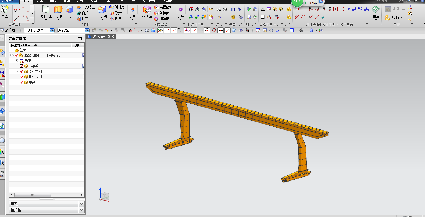Open the 曲面 surface tool

point(376,12)
